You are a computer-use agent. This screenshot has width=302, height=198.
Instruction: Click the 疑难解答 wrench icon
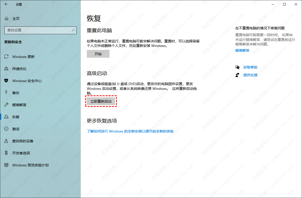pyautogui.click(x=7, y=105)
